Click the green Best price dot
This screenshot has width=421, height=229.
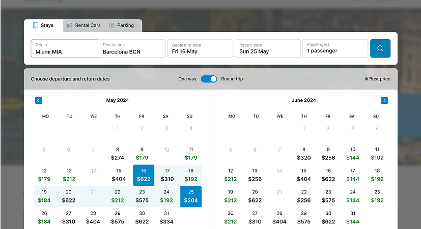point(366,79)
